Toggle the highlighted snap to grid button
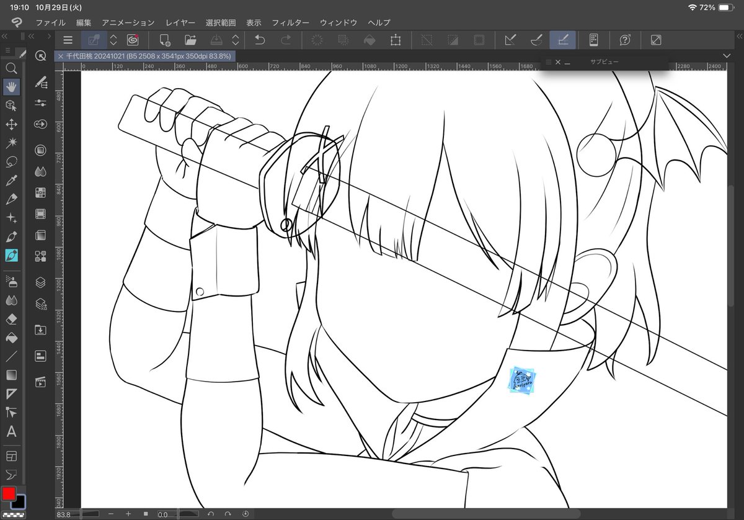Screen dimensions: 744x520 coord(563,40)
